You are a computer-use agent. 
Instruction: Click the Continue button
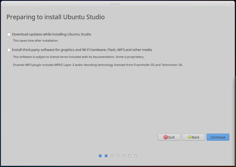(218, 137)
